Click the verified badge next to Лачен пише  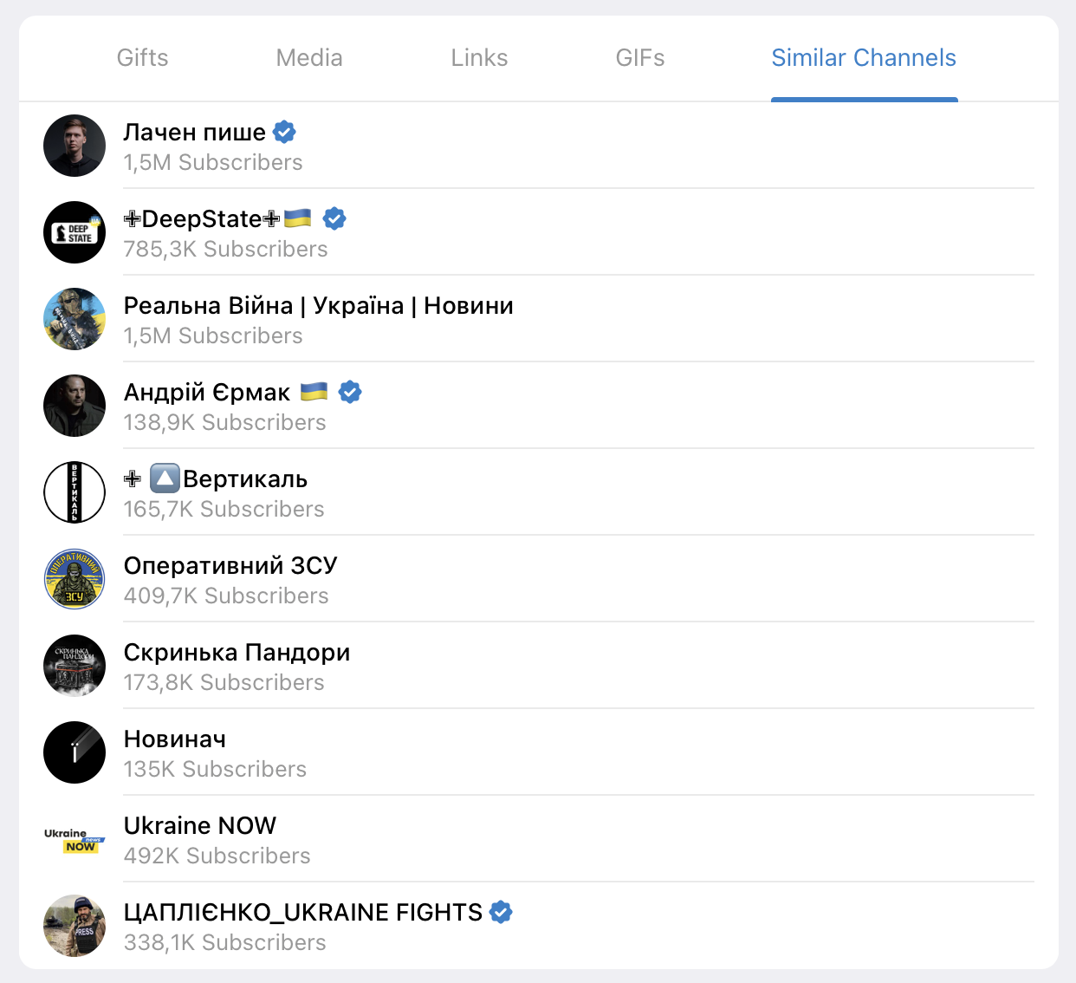tap(284, 132)
